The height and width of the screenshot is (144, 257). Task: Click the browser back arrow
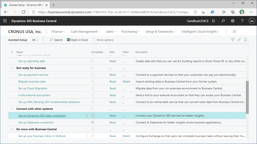click(x=6, y=12)
